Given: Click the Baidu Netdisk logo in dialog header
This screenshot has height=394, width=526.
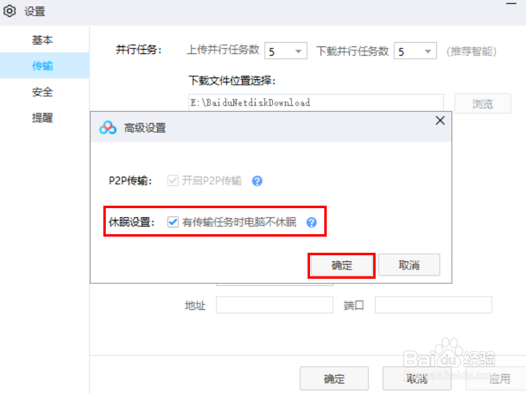Looking at the screenshot, I should pos(108,128).
